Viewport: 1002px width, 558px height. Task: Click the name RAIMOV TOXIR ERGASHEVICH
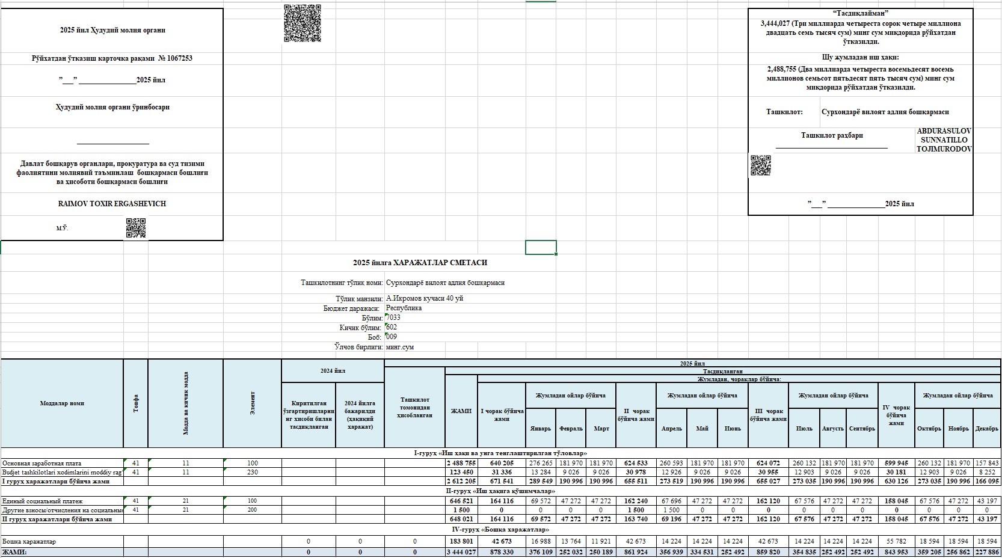point(112,204)
